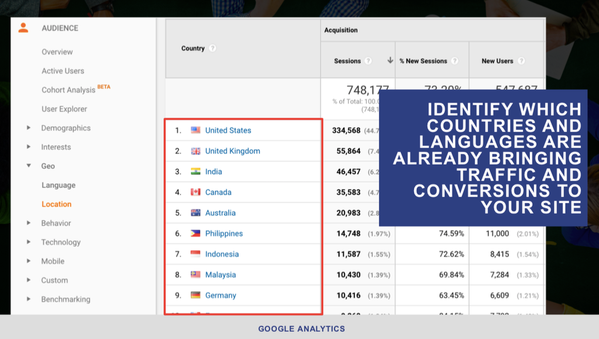Open the Malaysia country link

[x=221, y=275]
